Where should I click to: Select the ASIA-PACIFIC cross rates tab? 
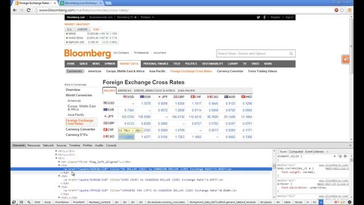pyautogui.click(x=187, y=91)
